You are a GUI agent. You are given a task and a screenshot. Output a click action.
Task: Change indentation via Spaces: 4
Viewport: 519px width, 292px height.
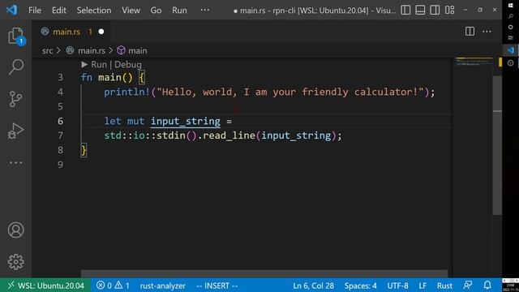click(360, 286)
